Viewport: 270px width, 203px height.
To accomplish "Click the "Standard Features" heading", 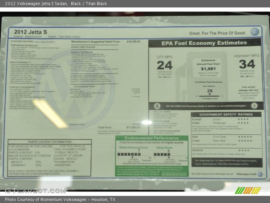I will point(22,41).
